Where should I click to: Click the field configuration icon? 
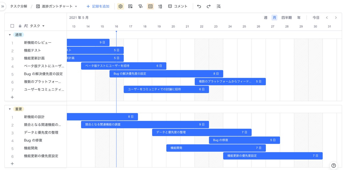pos(130,6)
